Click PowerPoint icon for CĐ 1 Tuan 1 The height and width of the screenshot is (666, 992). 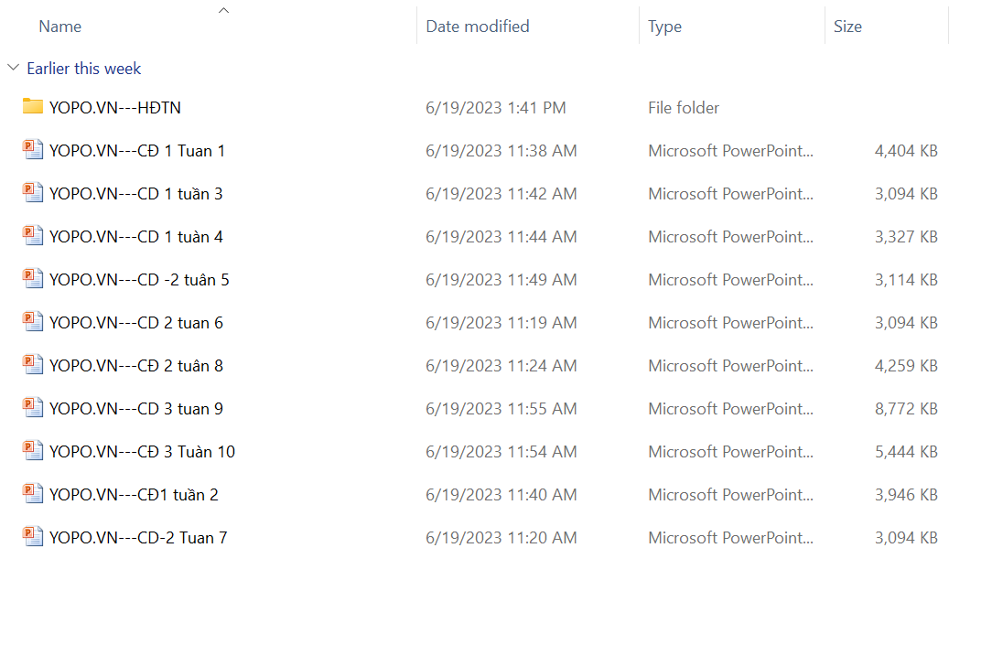click(x=33, y=150)
